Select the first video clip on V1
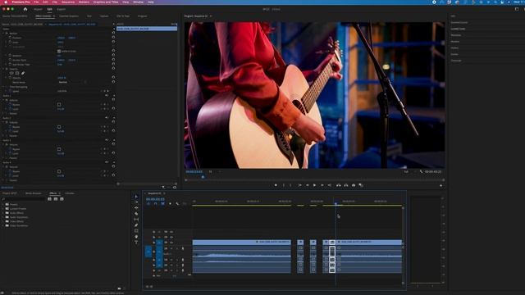The height and width of the screenshot is (295, 525). [241, 242]
